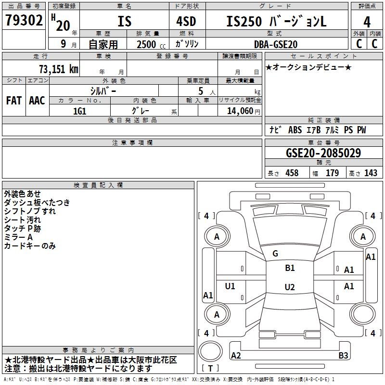The width and height of the screenshot is (385, 385).
Task: Click the 後日発送部品 section header
Action: pos(132,120)
